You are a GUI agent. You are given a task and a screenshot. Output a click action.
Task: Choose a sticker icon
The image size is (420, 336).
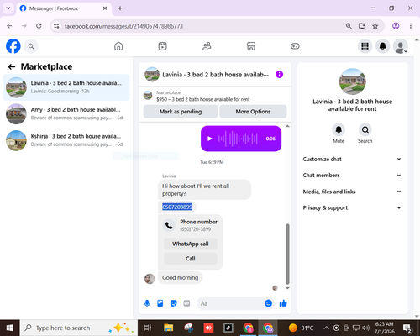pos(174,303)
